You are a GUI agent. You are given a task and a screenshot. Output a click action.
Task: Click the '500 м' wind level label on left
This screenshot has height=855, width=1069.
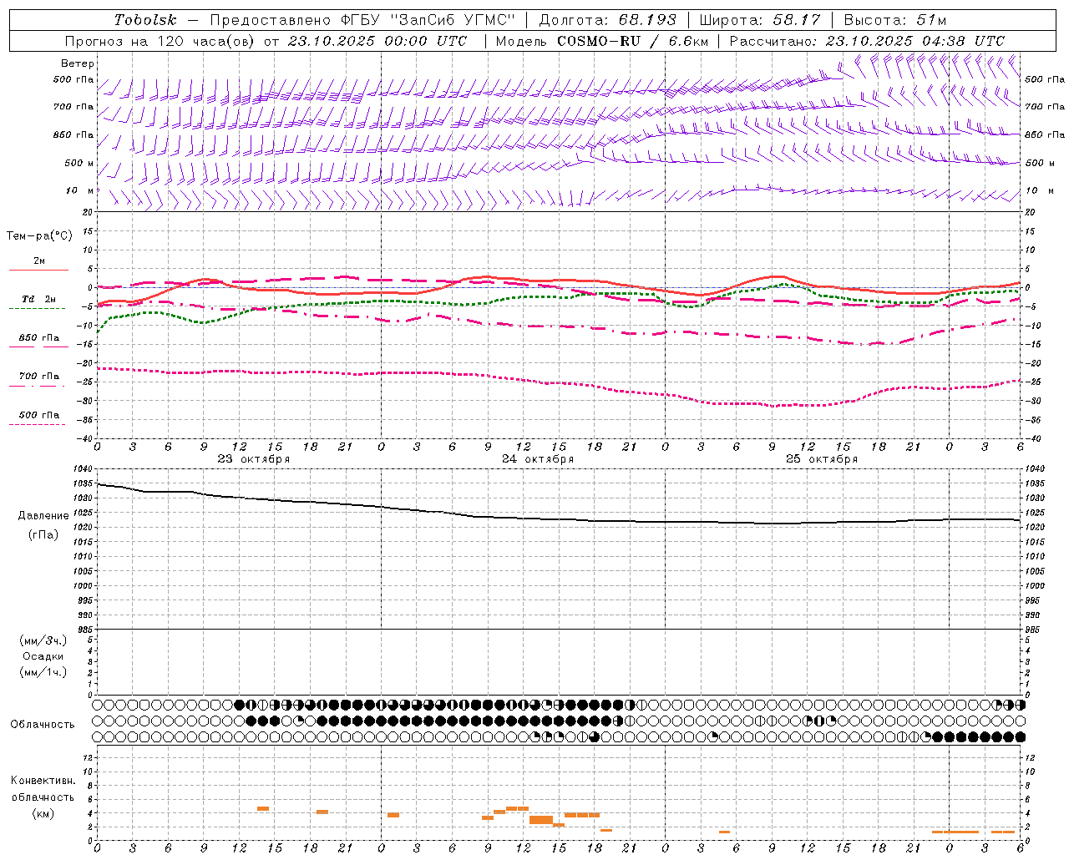click(x=79, y=163)
